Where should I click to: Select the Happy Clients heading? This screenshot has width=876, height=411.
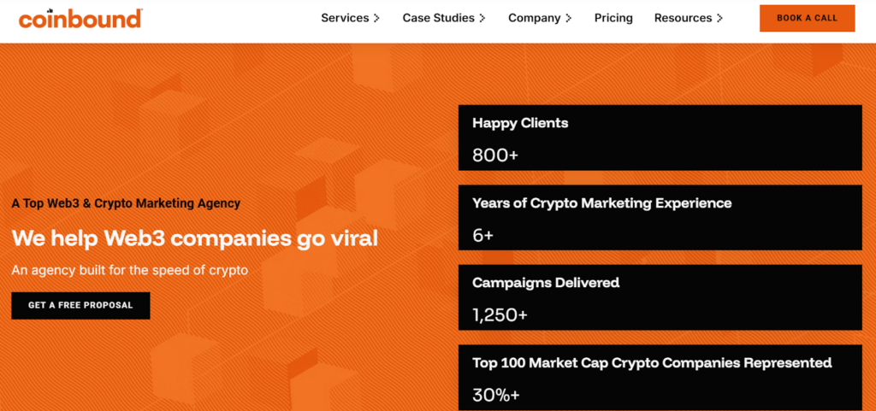point(520,123)
